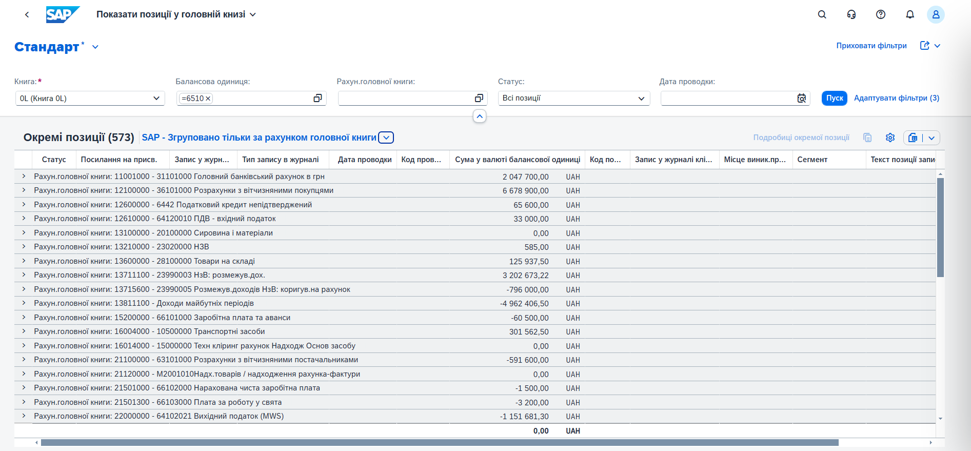Open the search magnifier icon
Viewport: 971px width, 451px height.
click(x=822, y=14)
